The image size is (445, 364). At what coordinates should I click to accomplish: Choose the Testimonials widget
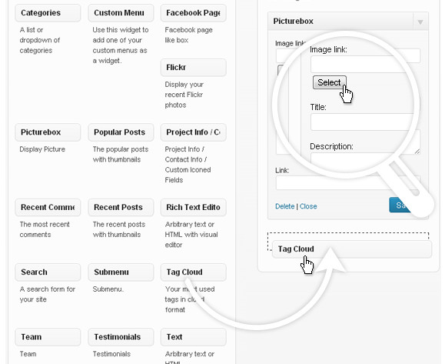pyautogui.click(x=121, y=337)
